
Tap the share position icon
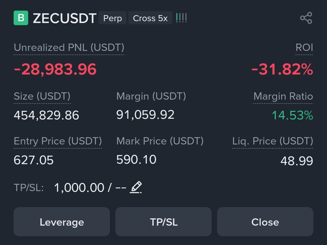[x=306, y=18]
